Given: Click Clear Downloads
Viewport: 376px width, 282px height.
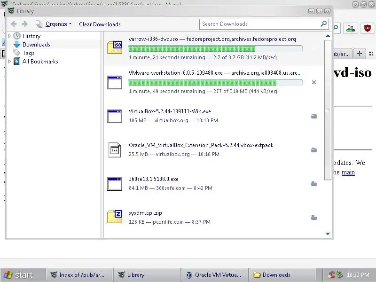Looking at the screenshot, I should tap(100, 24).
